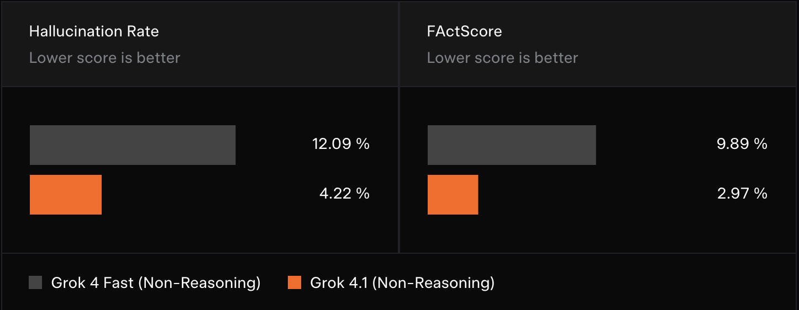Click the 9.89 % value label
Viewport: 799px width, 310px height.
coord(742,145)
